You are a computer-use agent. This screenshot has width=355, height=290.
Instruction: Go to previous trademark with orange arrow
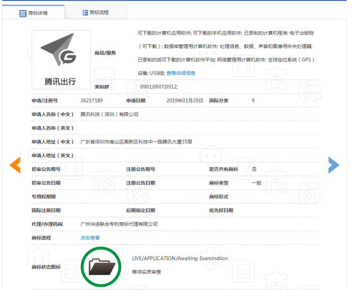click(x=15, y=165)
